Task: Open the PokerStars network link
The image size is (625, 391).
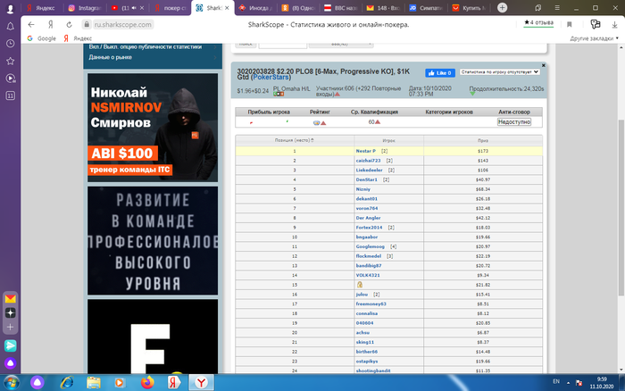Action: click(271, 77)
